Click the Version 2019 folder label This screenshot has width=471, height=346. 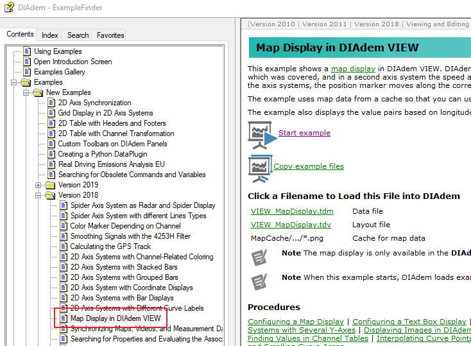tap(78, 185)
